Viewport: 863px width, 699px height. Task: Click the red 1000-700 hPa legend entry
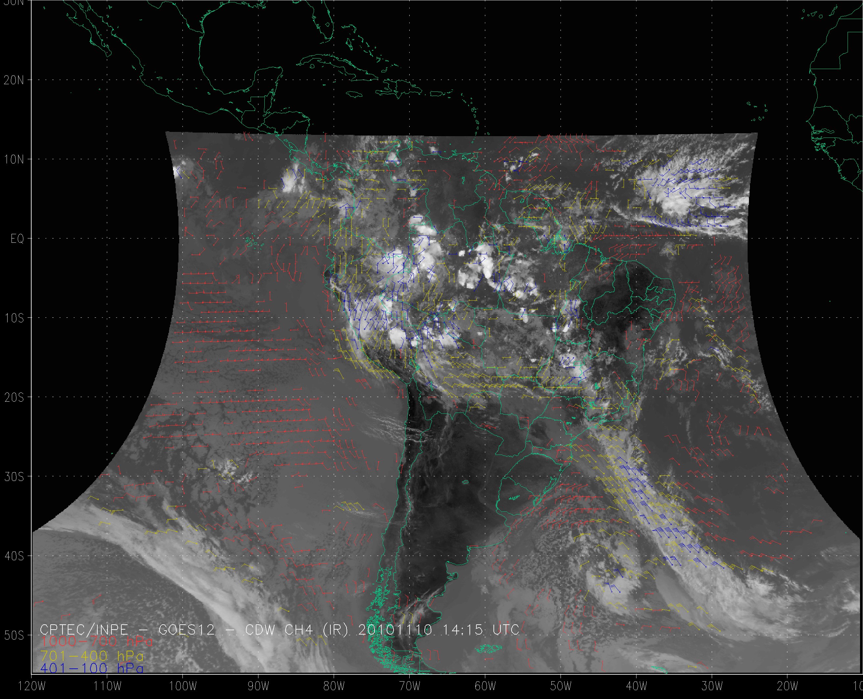pyautogui.click(x=97, y=641)
